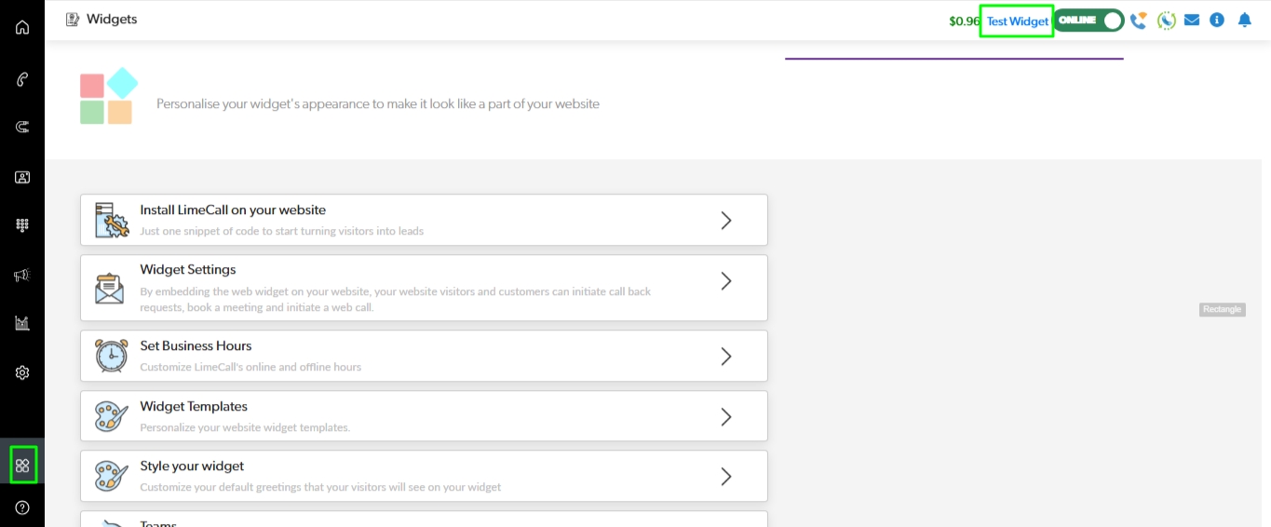
Task: Open the envelope messages icon in header
Action: pyautogui.click(x=1192, y=20)
